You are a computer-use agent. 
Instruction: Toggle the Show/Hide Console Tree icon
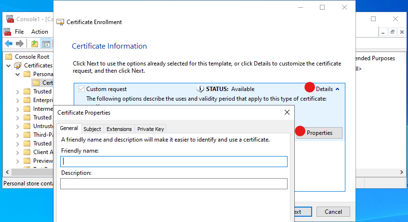point(46,44)
